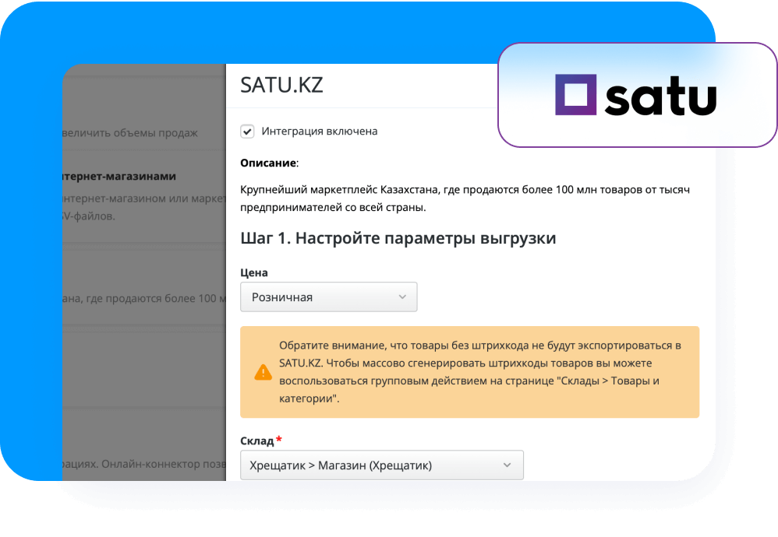
Task: Click the orange warning triangle icon
Action: point(263,371)
